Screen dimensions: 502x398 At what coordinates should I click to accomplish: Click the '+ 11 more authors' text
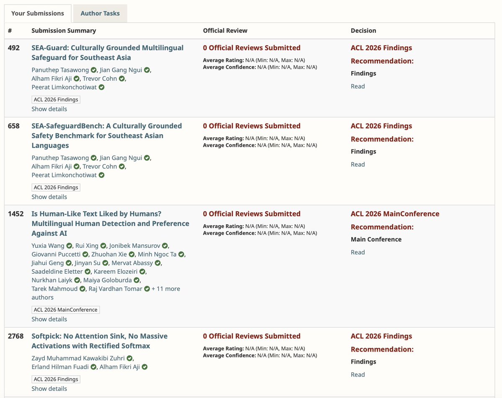click(x=106, y=293)
